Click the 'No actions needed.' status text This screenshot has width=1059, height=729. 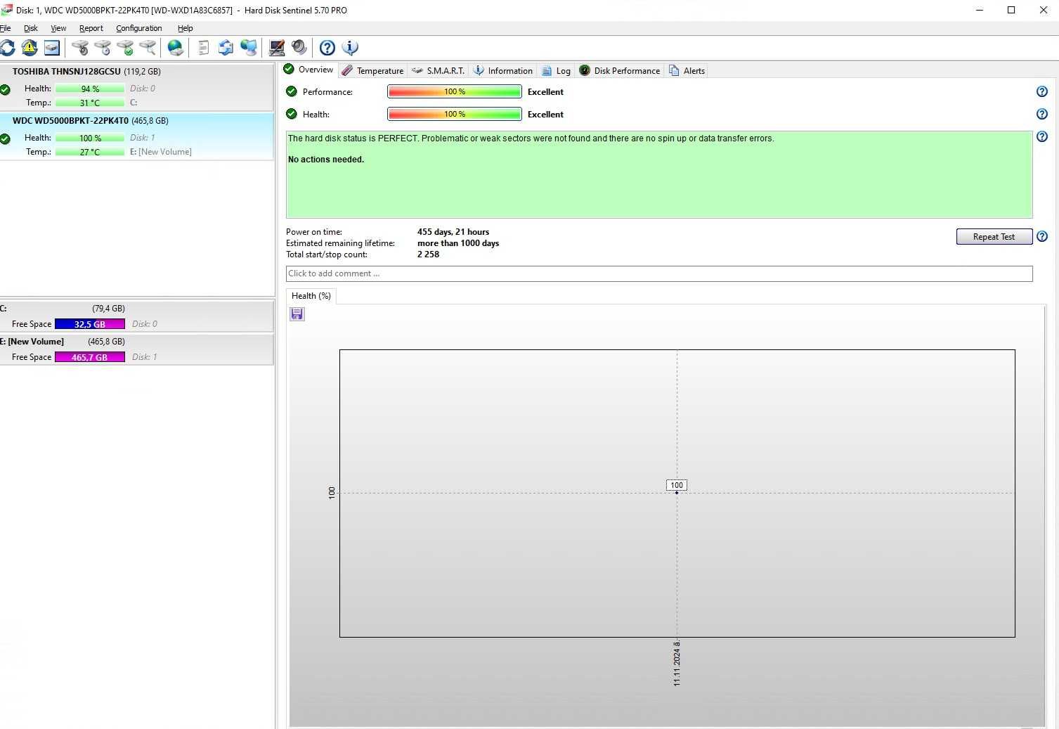pos(326,160)
